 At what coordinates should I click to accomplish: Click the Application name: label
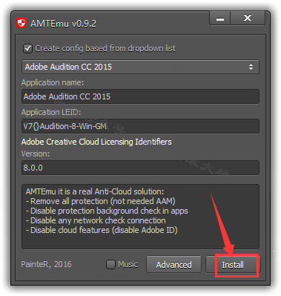[x=53, y=82]
